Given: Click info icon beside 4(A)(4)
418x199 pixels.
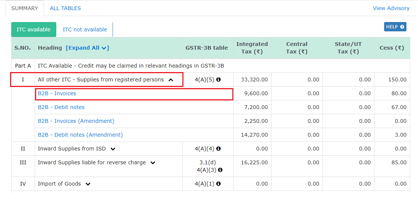Looking at the screenshot, I should coord(219,149).
